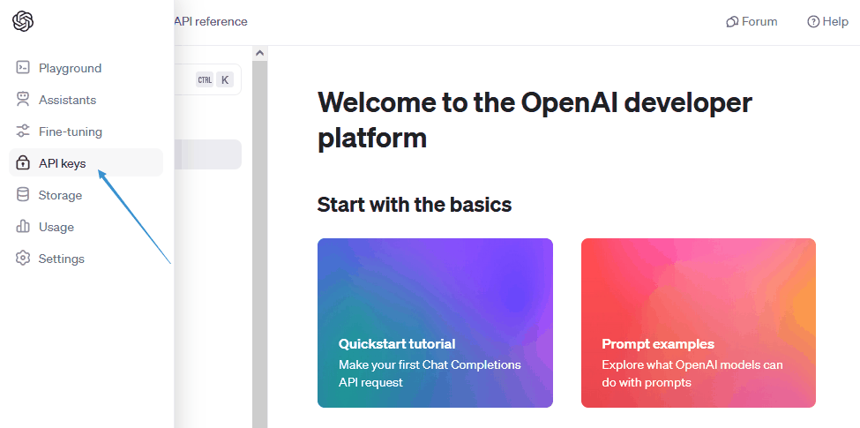The height and width of the screenshot is (428, 860).
Task: Go to Fine-tuning in sidebar
Action: (86, 131)
